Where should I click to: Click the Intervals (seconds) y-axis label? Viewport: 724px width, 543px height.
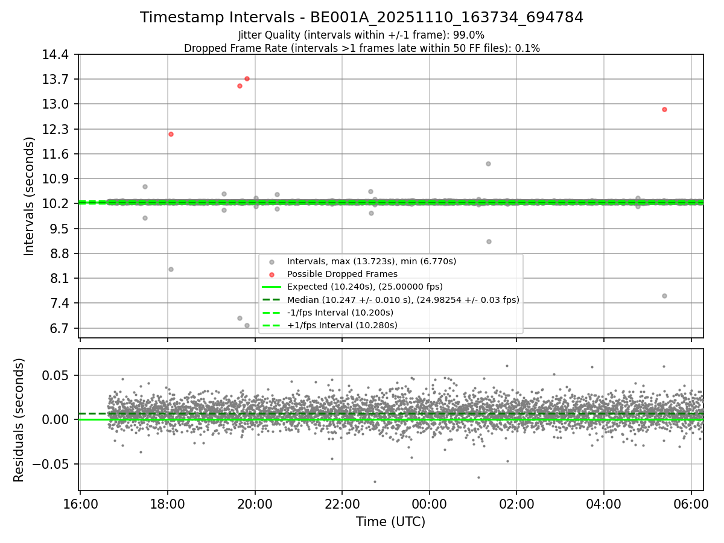(x=30, y=196)
